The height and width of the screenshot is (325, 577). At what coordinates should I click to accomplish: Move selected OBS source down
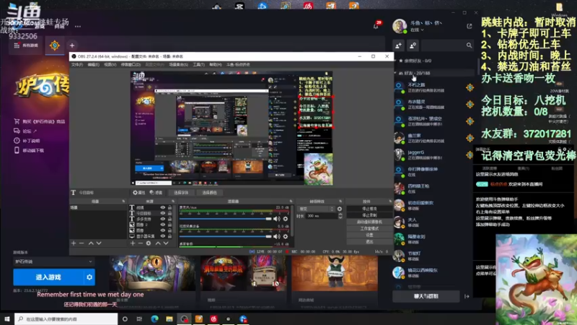[166, 243]
